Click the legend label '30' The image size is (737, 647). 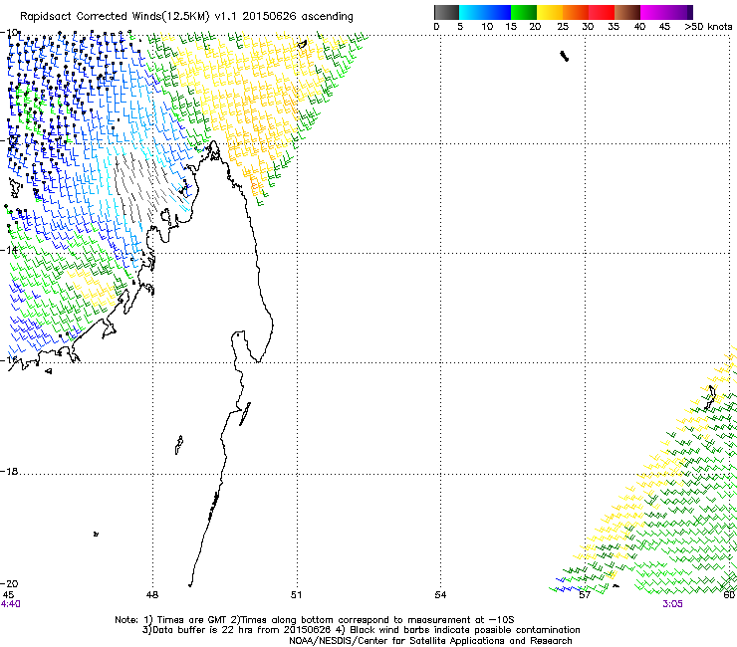tap(588, 27)
